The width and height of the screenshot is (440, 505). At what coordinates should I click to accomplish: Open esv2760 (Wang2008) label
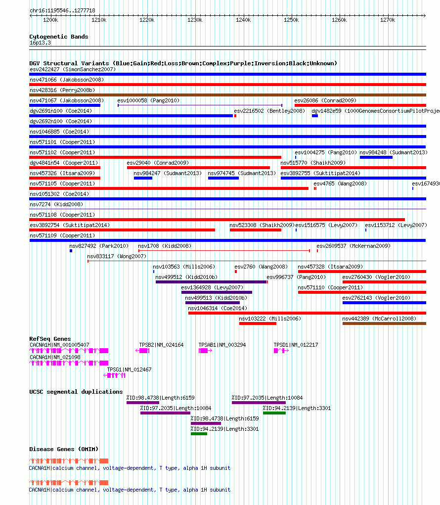(x=261, y=266)
